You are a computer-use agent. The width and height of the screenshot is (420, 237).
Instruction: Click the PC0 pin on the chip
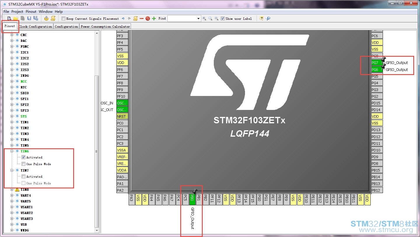pyautogui.click(x=122, y=123)
